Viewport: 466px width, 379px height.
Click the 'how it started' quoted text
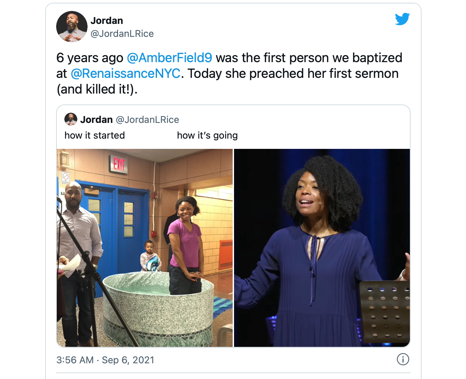(x=95, y=135)
